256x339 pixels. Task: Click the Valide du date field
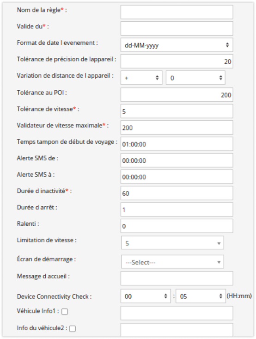177,28
